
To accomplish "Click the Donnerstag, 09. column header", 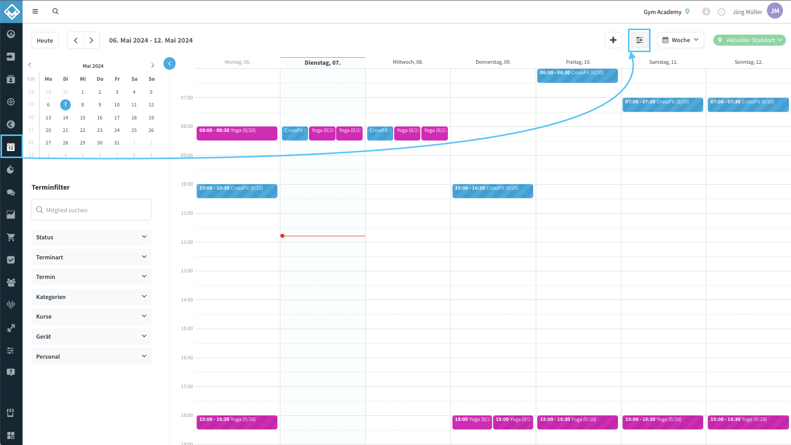I will [x=493, y=62].
